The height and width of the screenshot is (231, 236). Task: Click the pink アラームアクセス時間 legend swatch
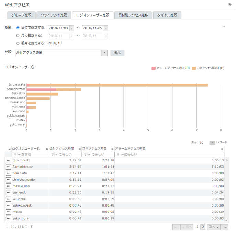point(154,68)
